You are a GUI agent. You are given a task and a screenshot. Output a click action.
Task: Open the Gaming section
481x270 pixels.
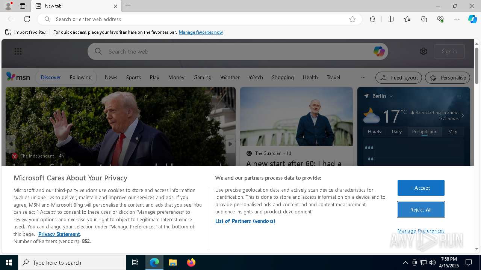[x=203, y=77]
